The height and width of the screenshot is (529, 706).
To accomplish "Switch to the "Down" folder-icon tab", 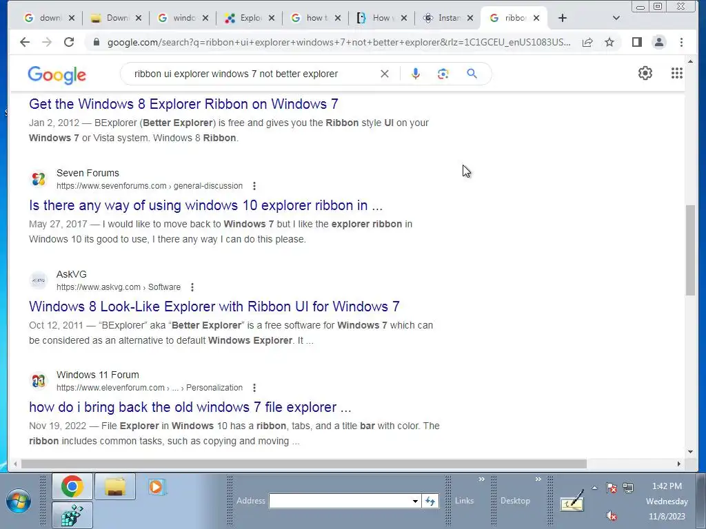I will 110,18.
